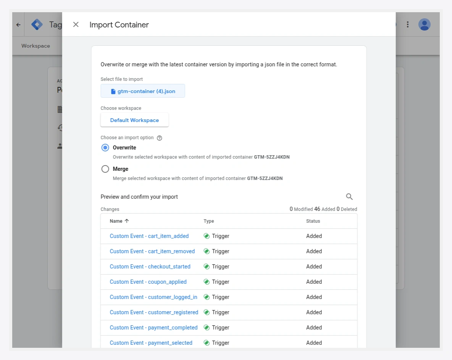Viewport: 452px width, 360px height.
Task: Click the 'Import Container' title
Action: coord(119,25)
